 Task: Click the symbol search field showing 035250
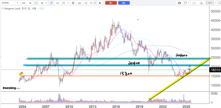tap(8, 3)
